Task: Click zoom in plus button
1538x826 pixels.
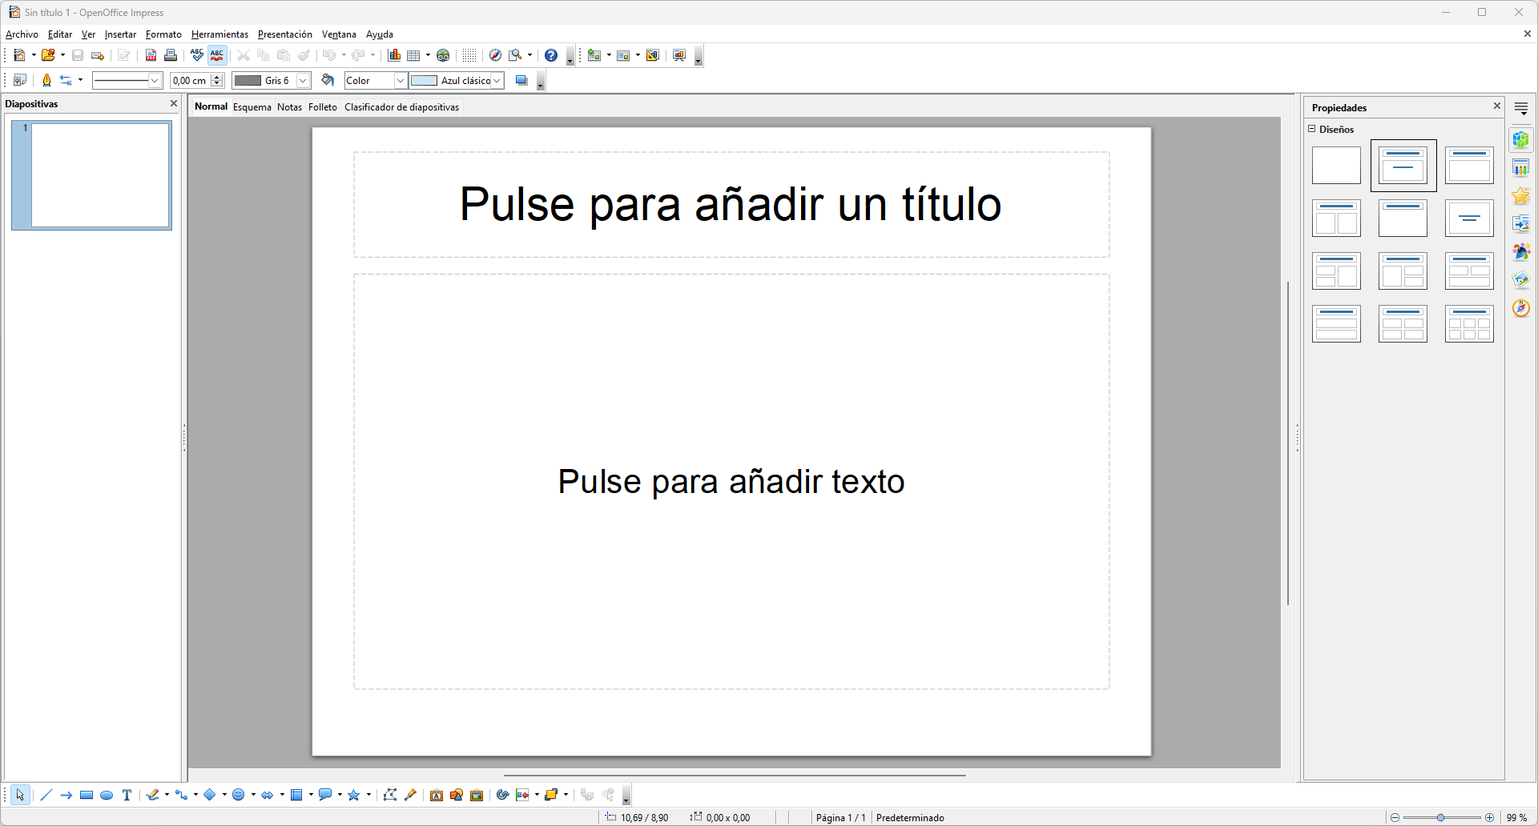Action: coord(1489,817)
